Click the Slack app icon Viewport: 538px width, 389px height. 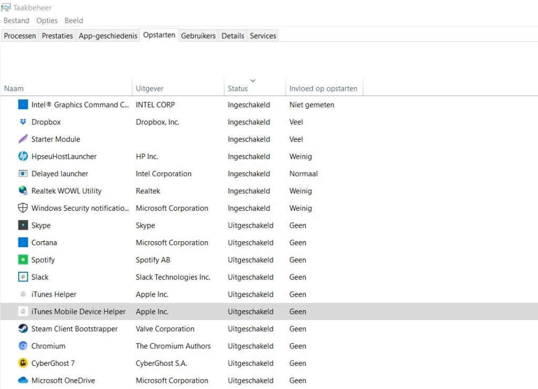(x=23, y=277)
